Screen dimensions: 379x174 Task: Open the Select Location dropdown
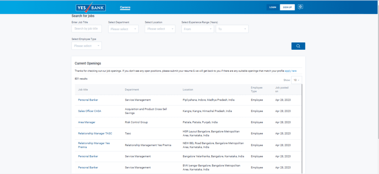pos(160,29)
